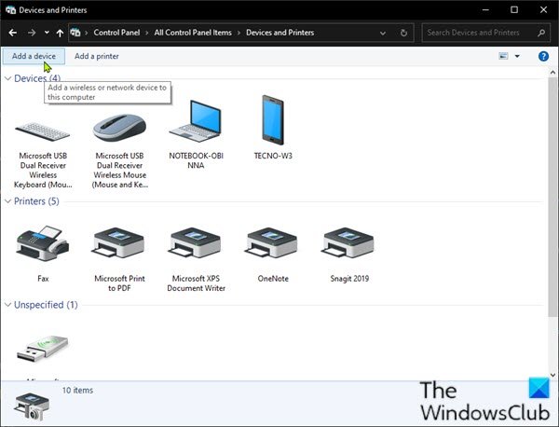Expand chevron after Control Panel breadcrumb
This screenshot has height=427, width=559.
coord(147,33)
